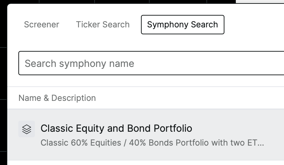284x165 pixels.
Task: Choose the outlined Symphony Search button
Action: [183, 25]
